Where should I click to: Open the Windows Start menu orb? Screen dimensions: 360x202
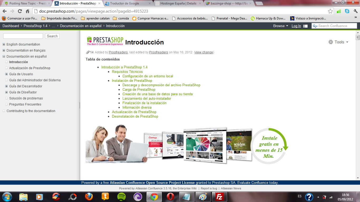(x=7, y=196)
